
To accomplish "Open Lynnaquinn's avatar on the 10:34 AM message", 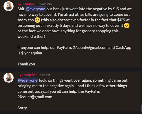I will click(x=8, y=6).
